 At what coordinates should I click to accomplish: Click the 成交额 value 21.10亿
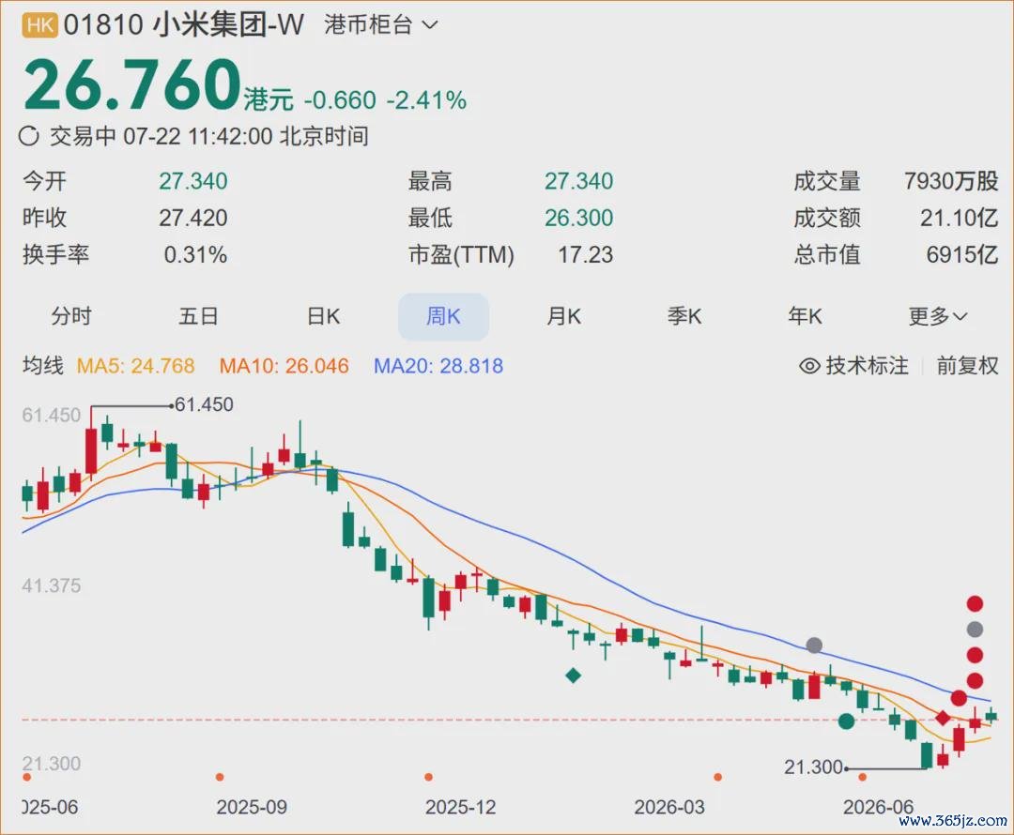click(x=959, y=218)
